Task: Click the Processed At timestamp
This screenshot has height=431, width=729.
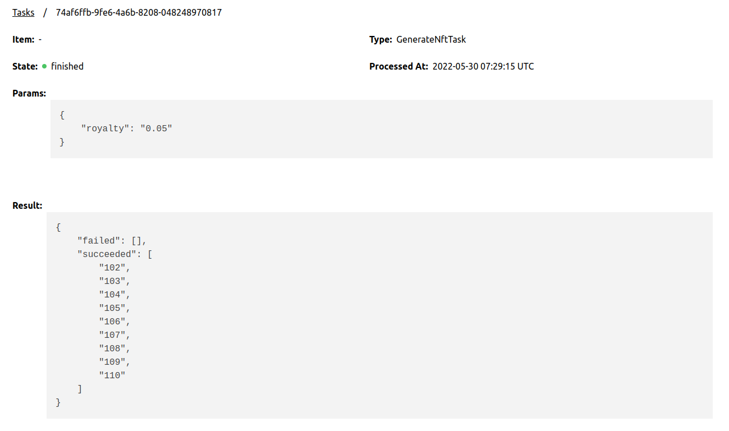Action: tap(483, 66)
